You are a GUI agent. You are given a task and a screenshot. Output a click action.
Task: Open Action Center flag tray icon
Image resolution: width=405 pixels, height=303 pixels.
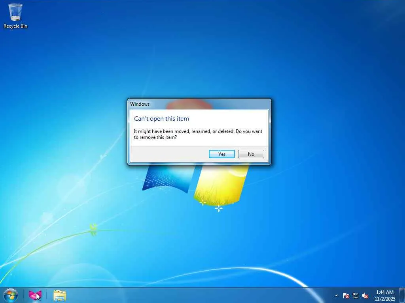pos(346,296)
